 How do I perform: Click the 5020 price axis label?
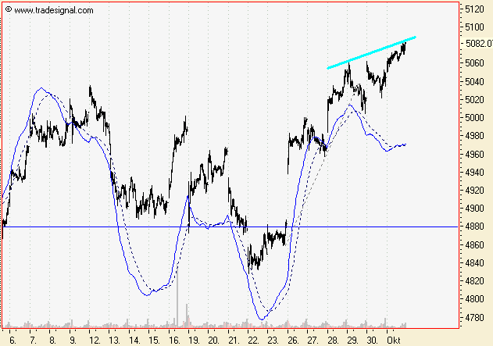475,100
